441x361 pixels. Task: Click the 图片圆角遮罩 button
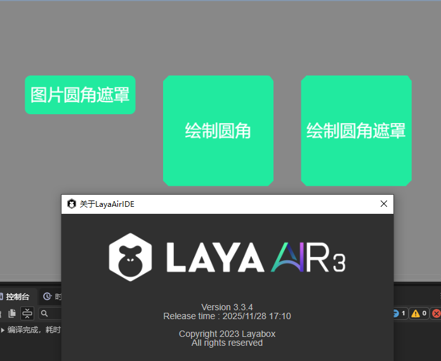80,95
